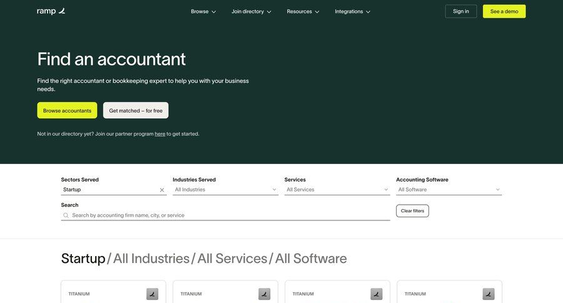Click the fourth Titanium card badge icon
The image size is (563, 303).
[488, 294]
